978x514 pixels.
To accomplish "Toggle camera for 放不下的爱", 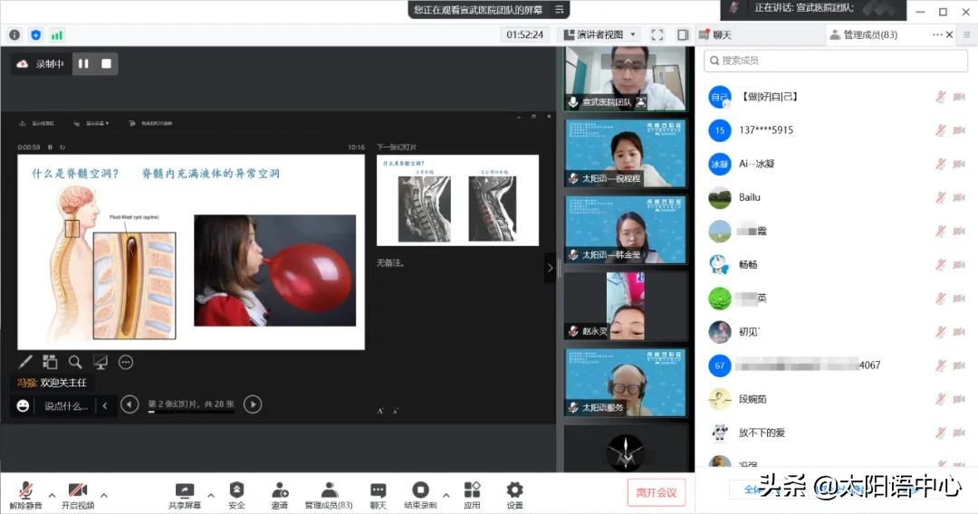I will coord(959,433).
